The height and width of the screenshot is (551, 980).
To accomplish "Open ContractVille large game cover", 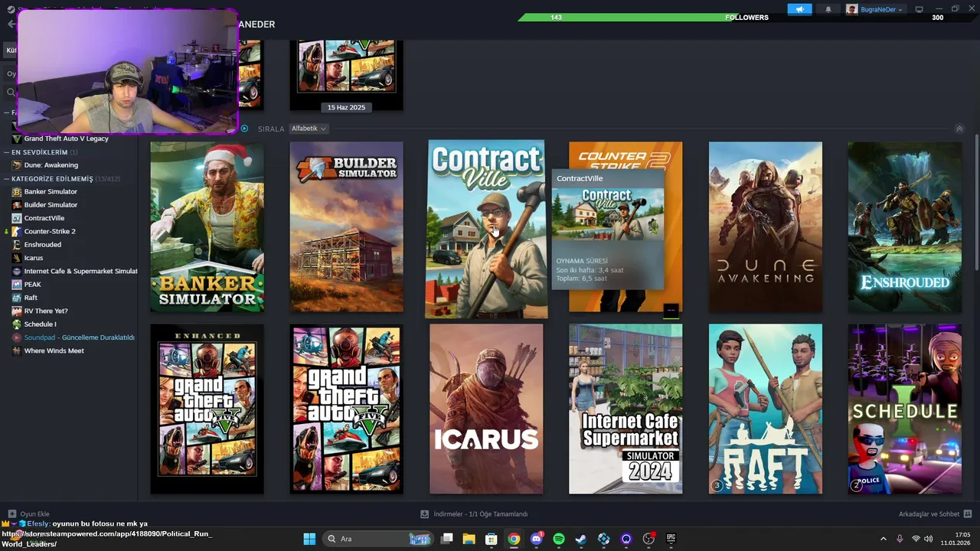I will tap(486, 229).
